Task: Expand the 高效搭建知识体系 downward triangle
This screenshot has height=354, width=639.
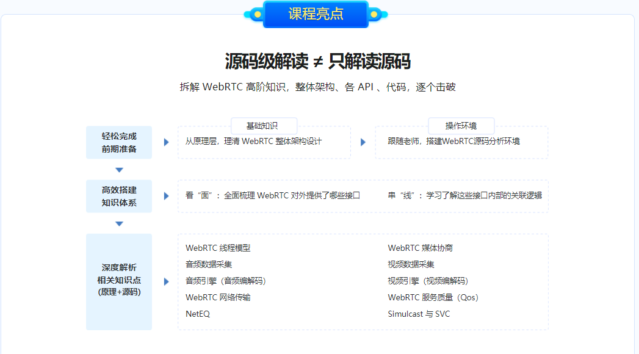Action: click(x=119, y=223)
